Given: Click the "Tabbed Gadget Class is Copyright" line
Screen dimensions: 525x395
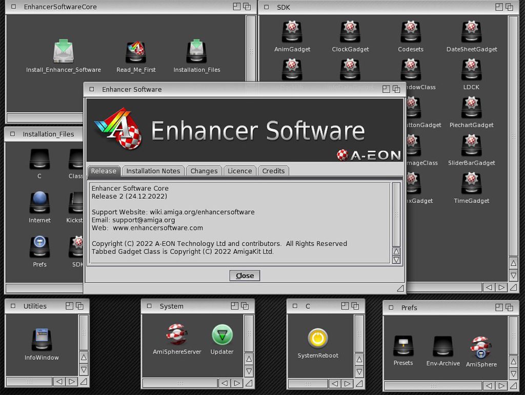Looking at the screenshot, I should coord(183,252).
